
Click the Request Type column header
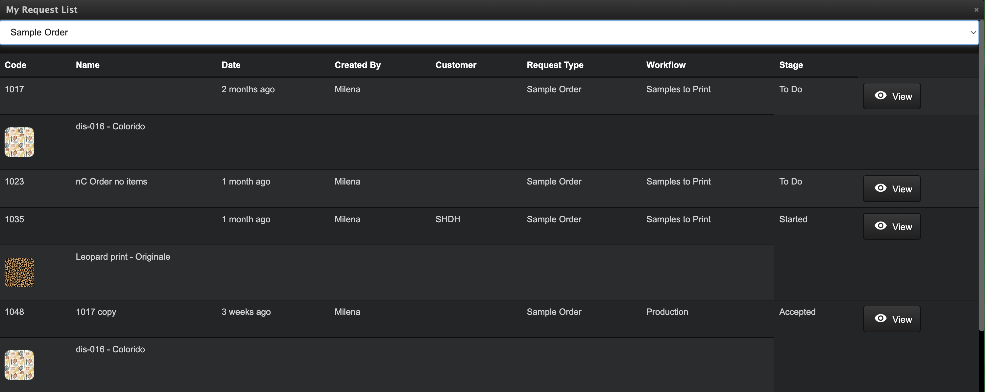(x=555, y=65)
